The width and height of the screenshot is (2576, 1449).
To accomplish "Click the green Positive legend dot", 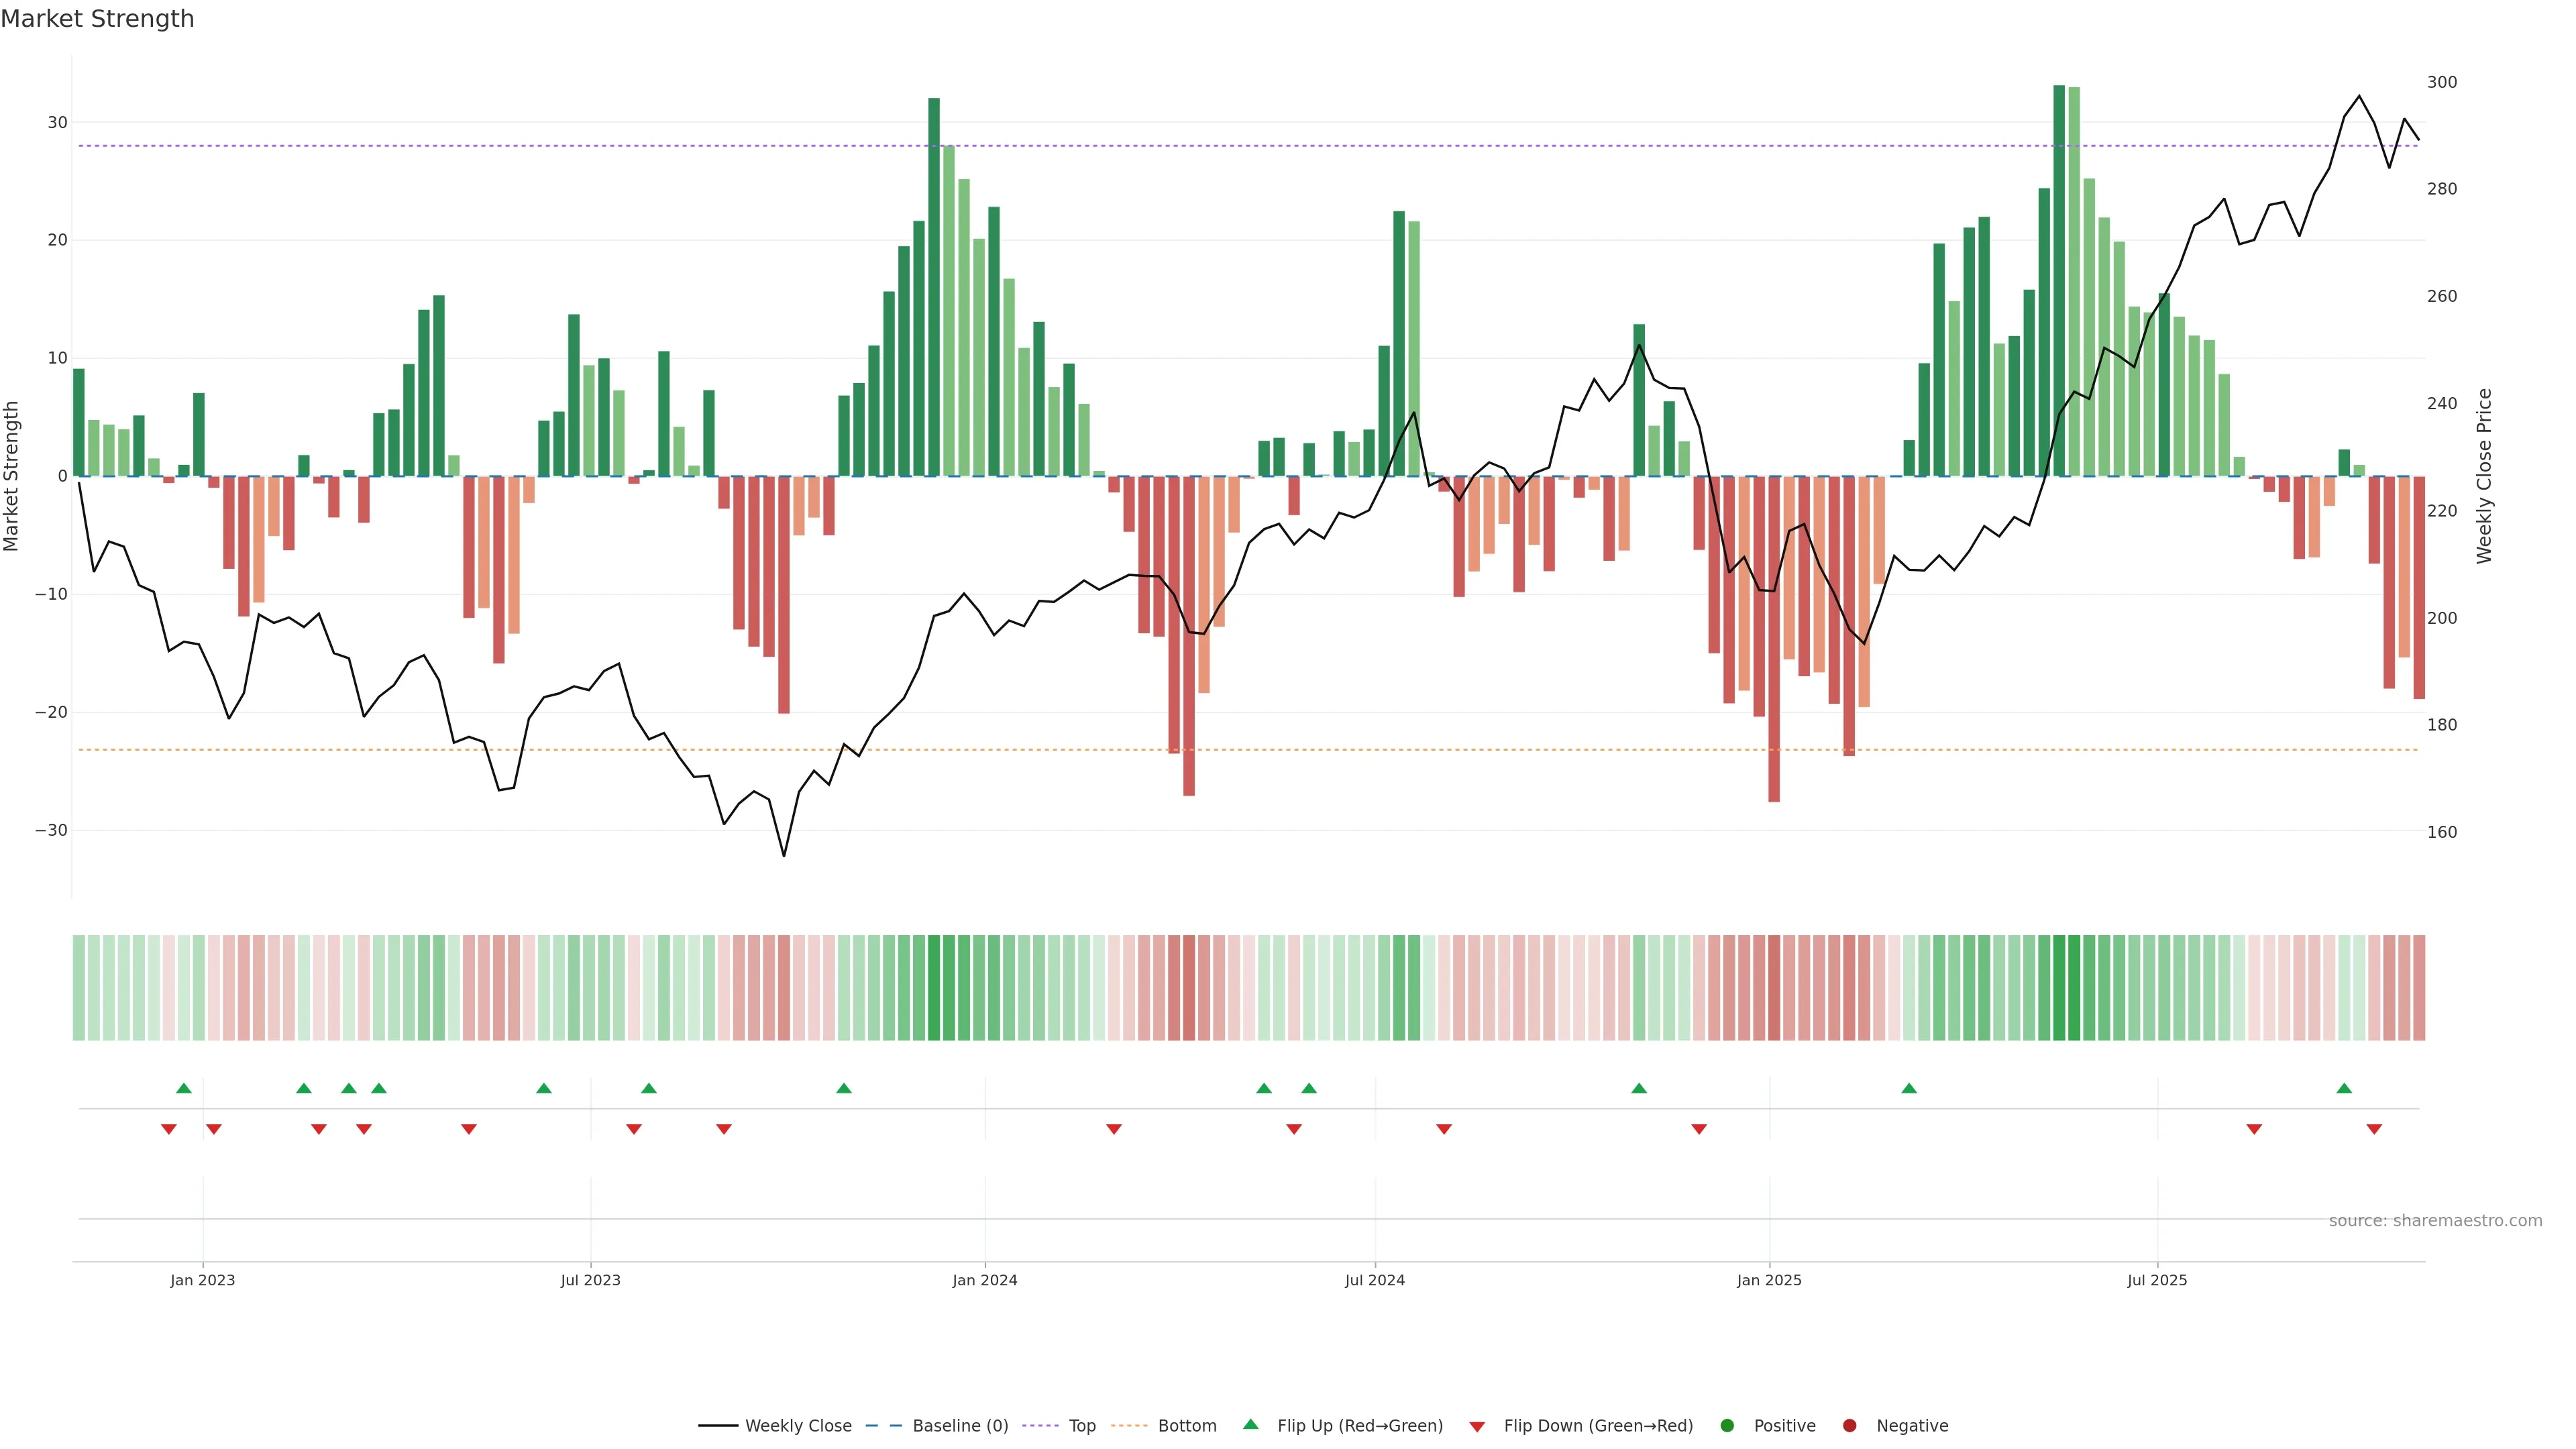I will pos(1727,1426).
